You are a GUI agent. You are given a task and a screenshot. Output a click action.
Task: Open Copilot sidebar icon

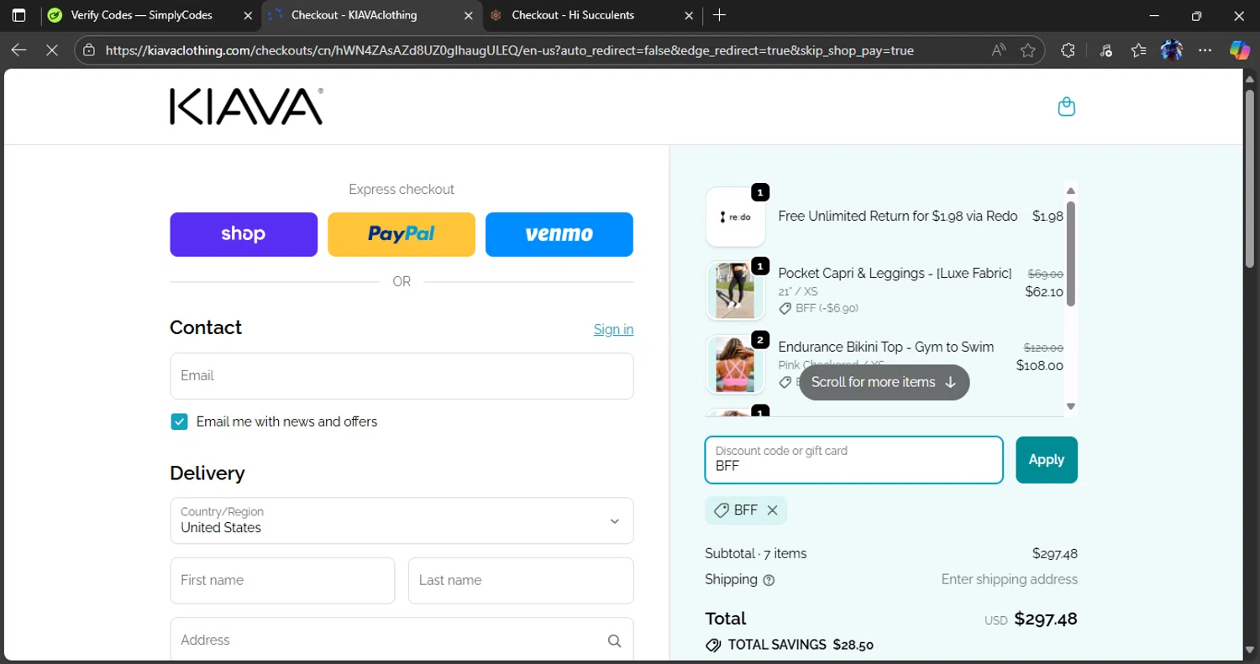coord(1240,50)
